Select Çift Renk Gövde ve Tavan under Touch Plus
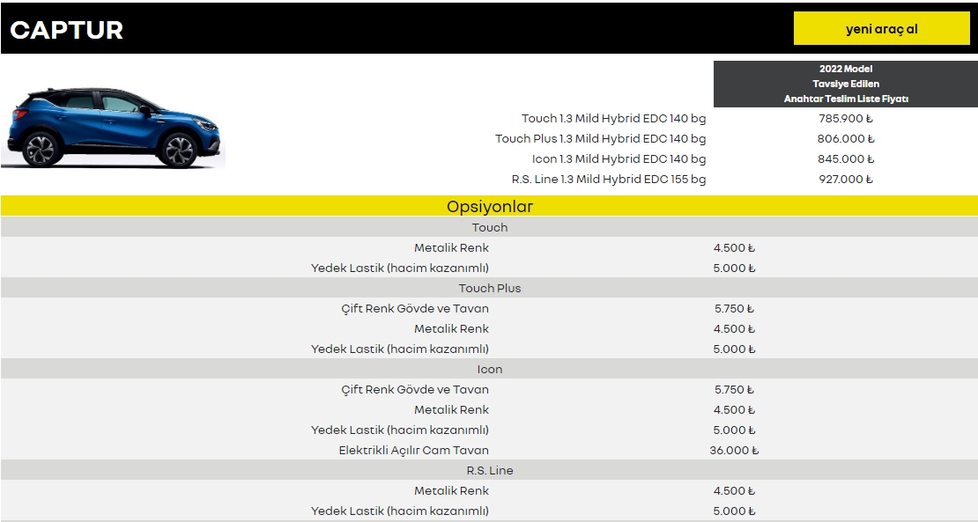The height and width of the screenshot is (522, 978). [x=414, y=309]
